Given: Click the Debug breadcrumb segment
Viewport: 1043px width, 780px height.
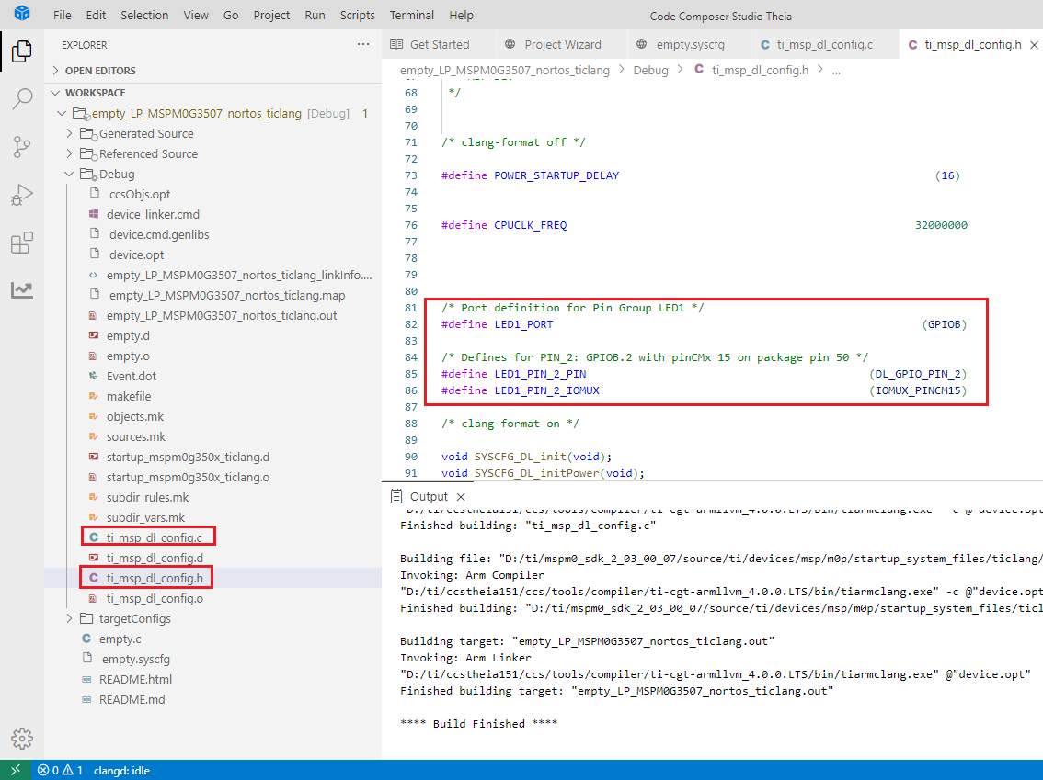Looking at the screenshot, I should point(650,71).
